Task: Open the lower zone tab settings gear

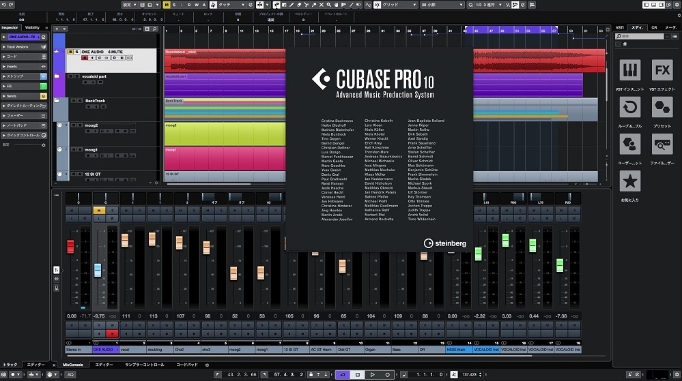Action: (207, 365)
